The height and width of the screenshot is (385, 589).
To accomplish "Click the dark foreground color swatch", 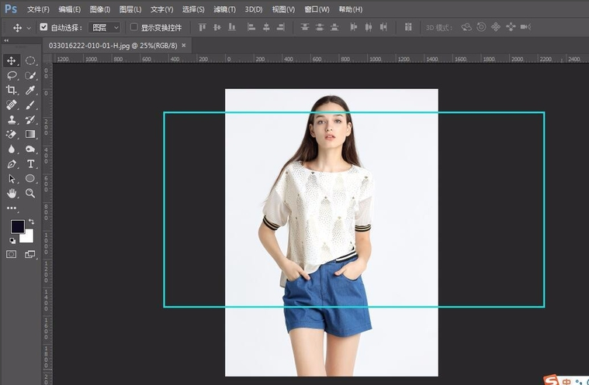I will [x=16, y=226].
